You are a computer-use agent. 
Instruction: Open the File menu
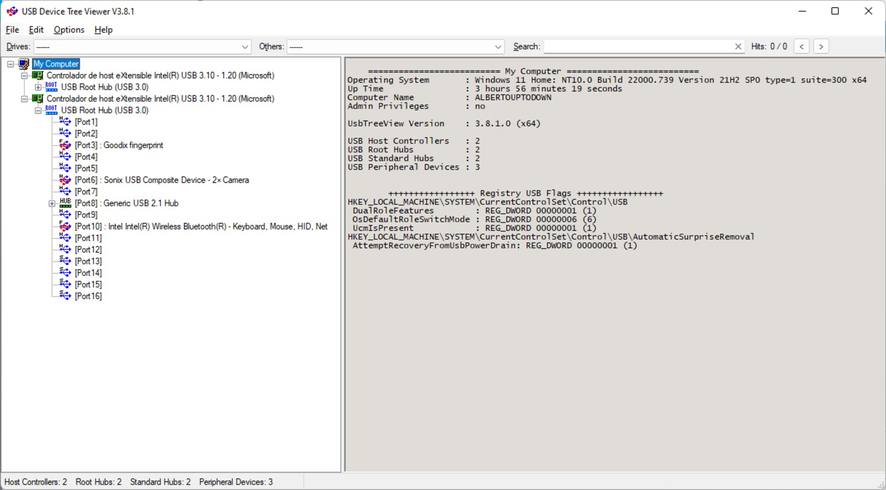[x=12, y=29]
